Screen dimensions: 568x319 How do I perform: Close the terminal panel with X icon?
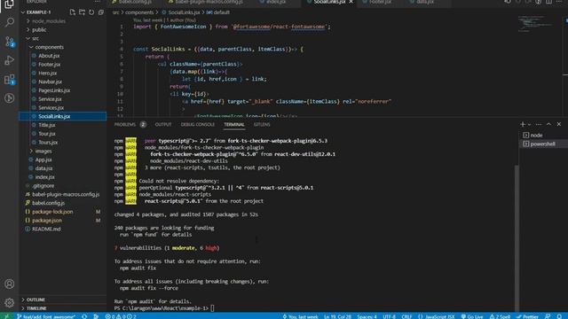[559, 124]
